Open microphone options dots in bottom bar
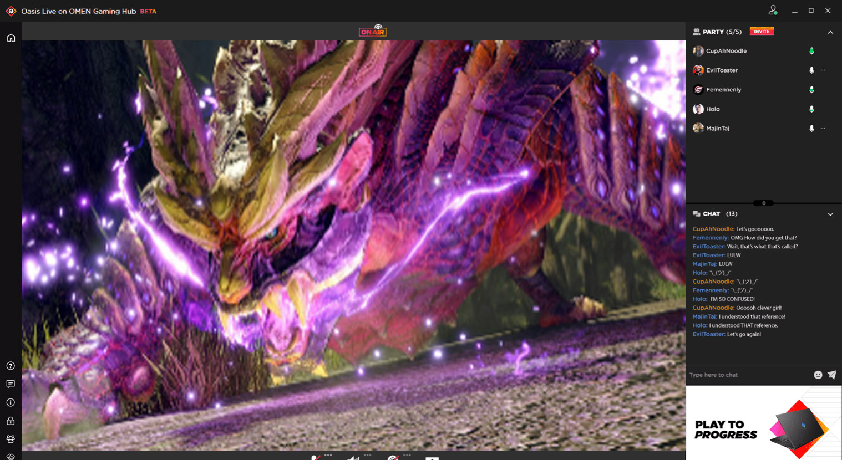This screenshot has width=842, height=460. click(x=328, y=455)
